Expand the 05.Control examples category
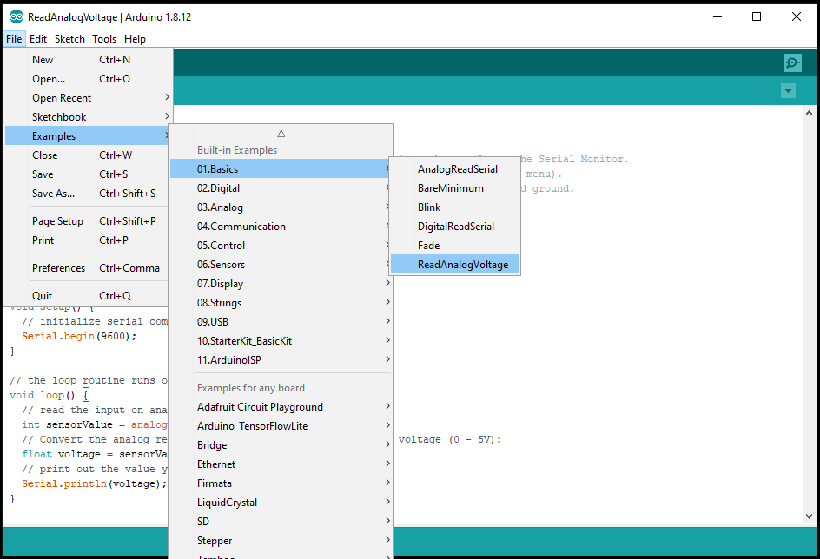 pyautogui.click(x=281, y=246)
